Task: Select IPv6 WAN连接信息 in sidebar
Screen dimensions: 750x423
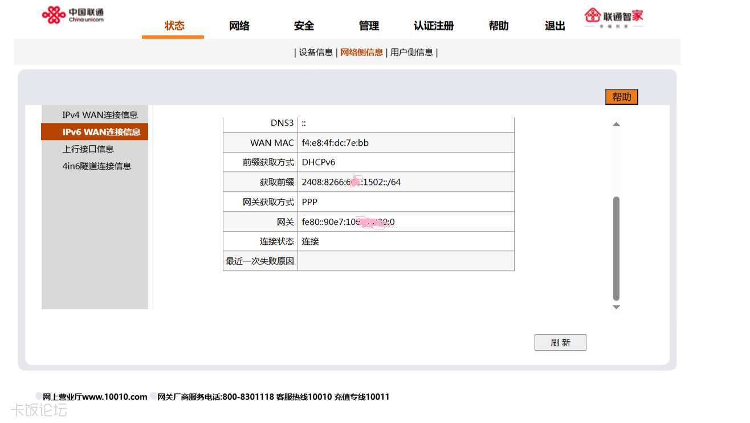Action: 95,132
